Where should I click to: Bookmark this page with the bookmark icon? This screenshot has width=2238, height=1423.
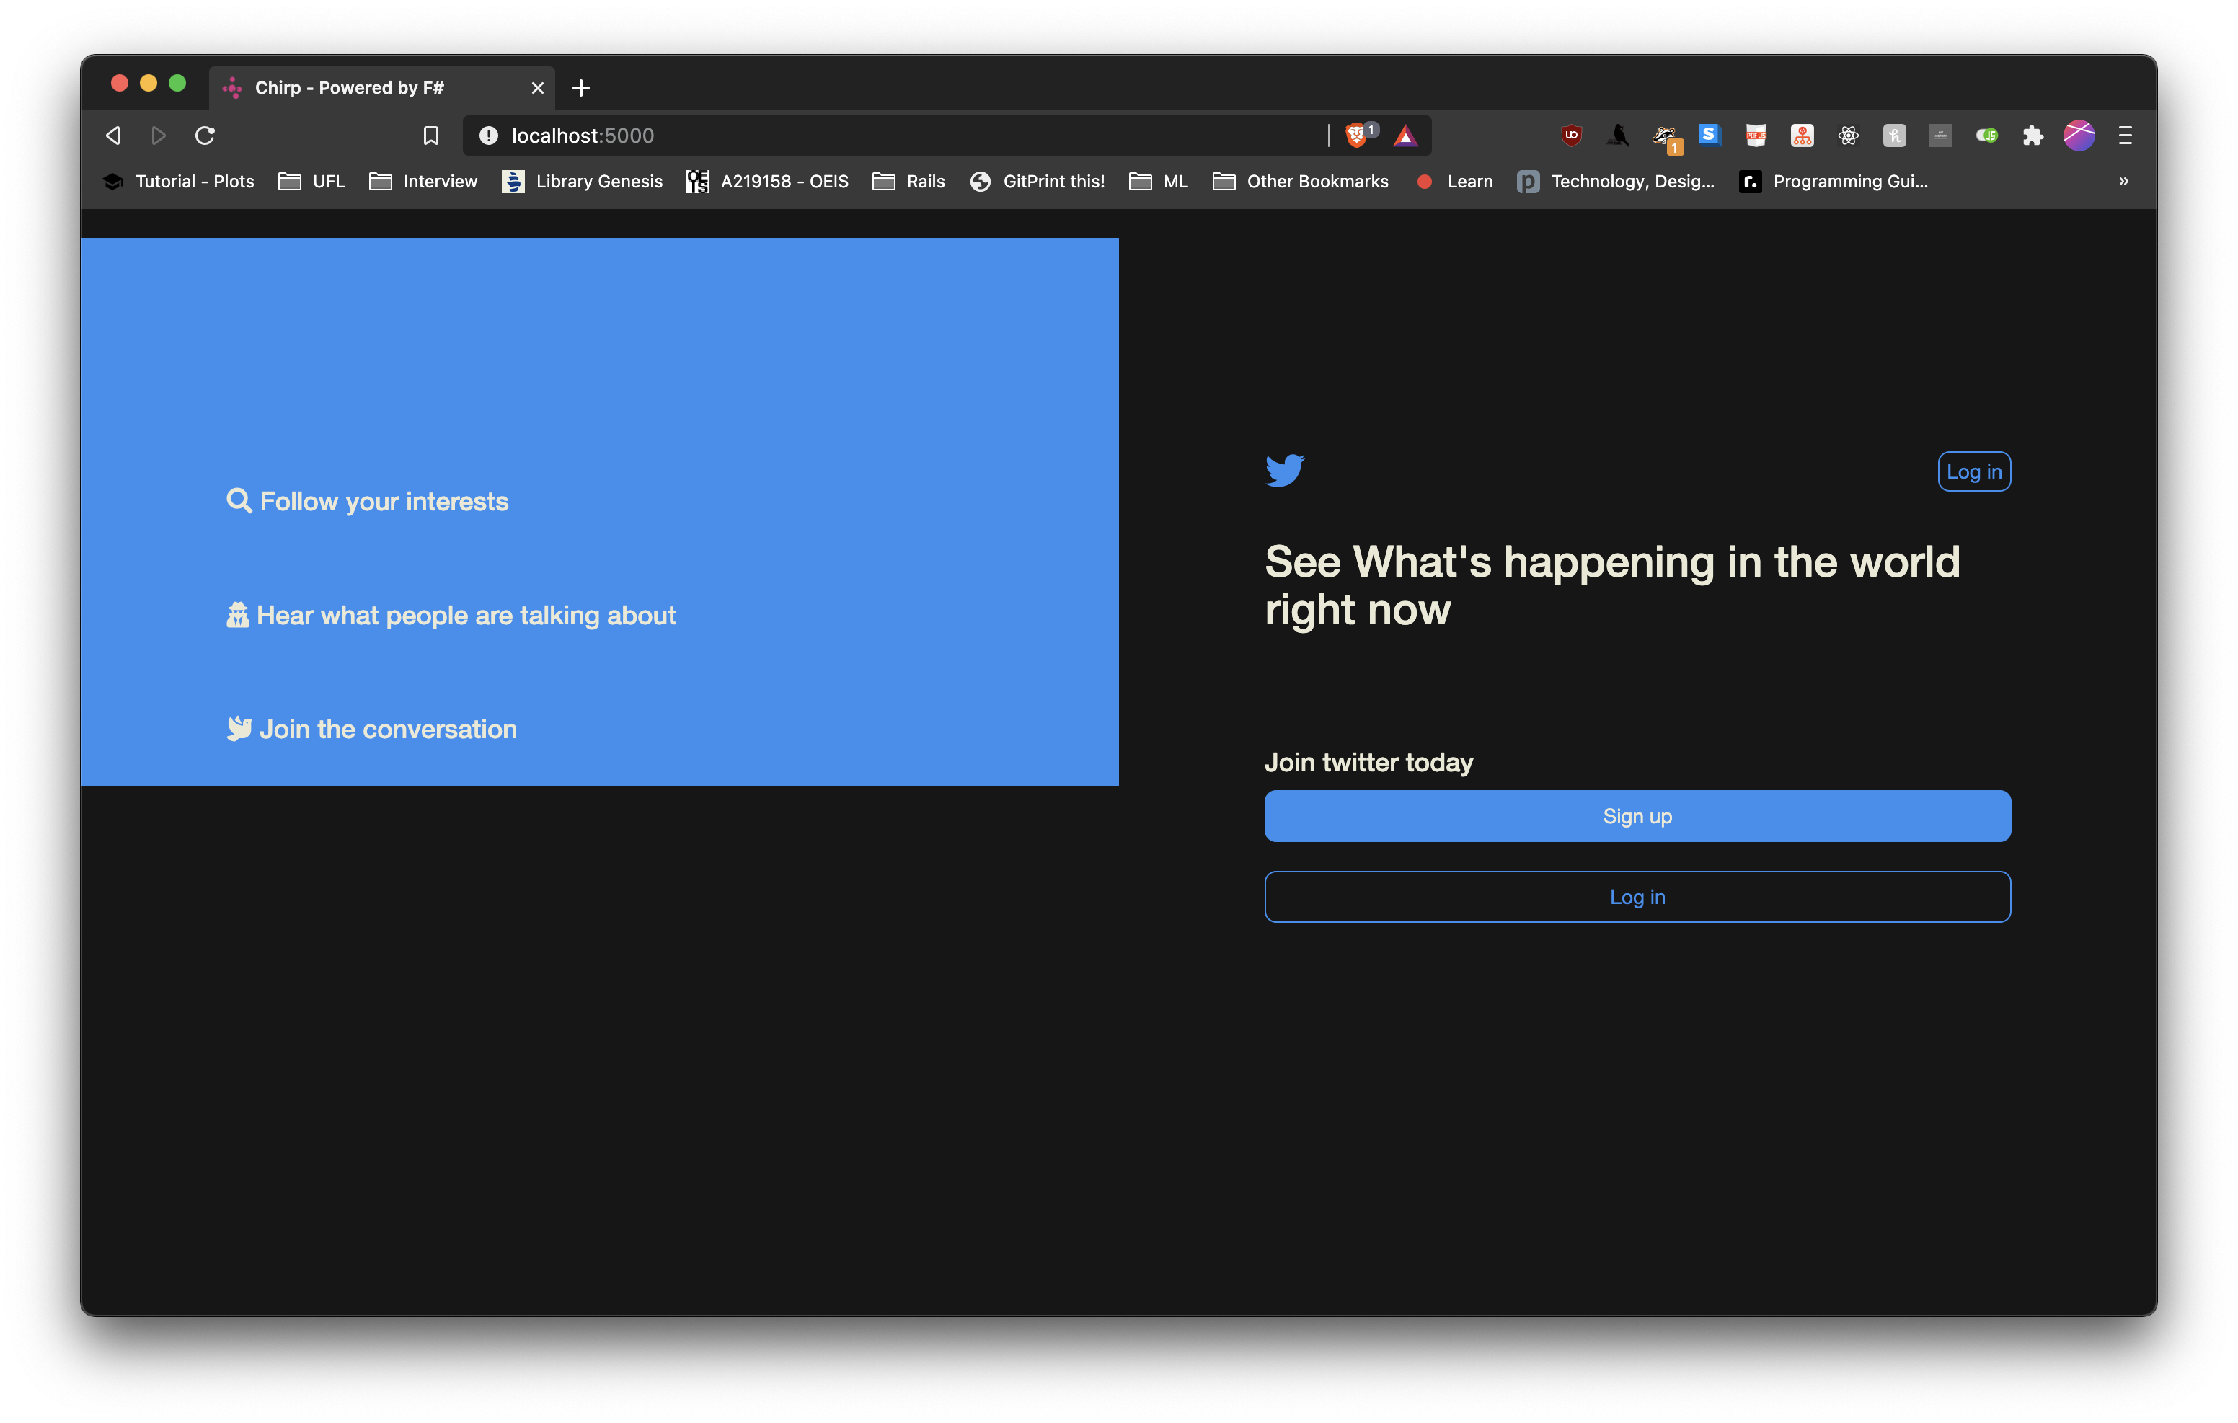[x=430, y=136]
